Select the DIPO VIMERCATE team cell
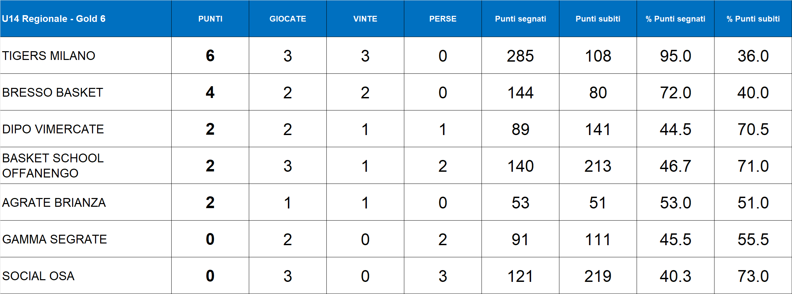Viewport: 792px width, 294px height. pyautogui.click(x=53, y=129)
